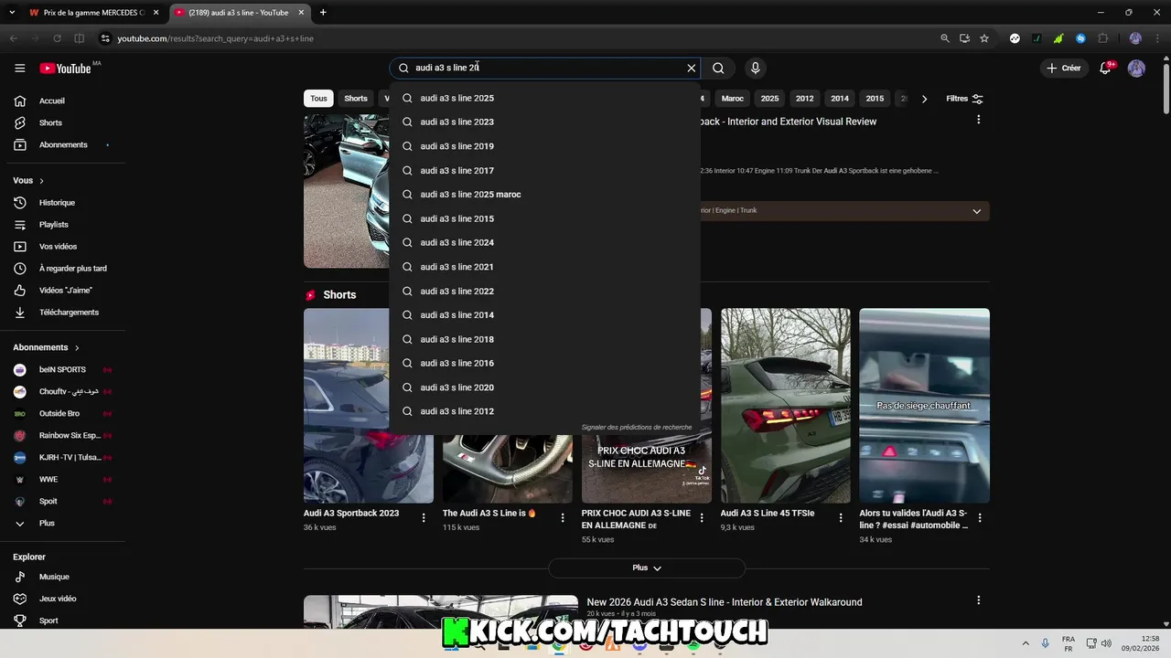The image size is (1171, 658).
Task: Open a new browser tab
Action: click(323, 13)
